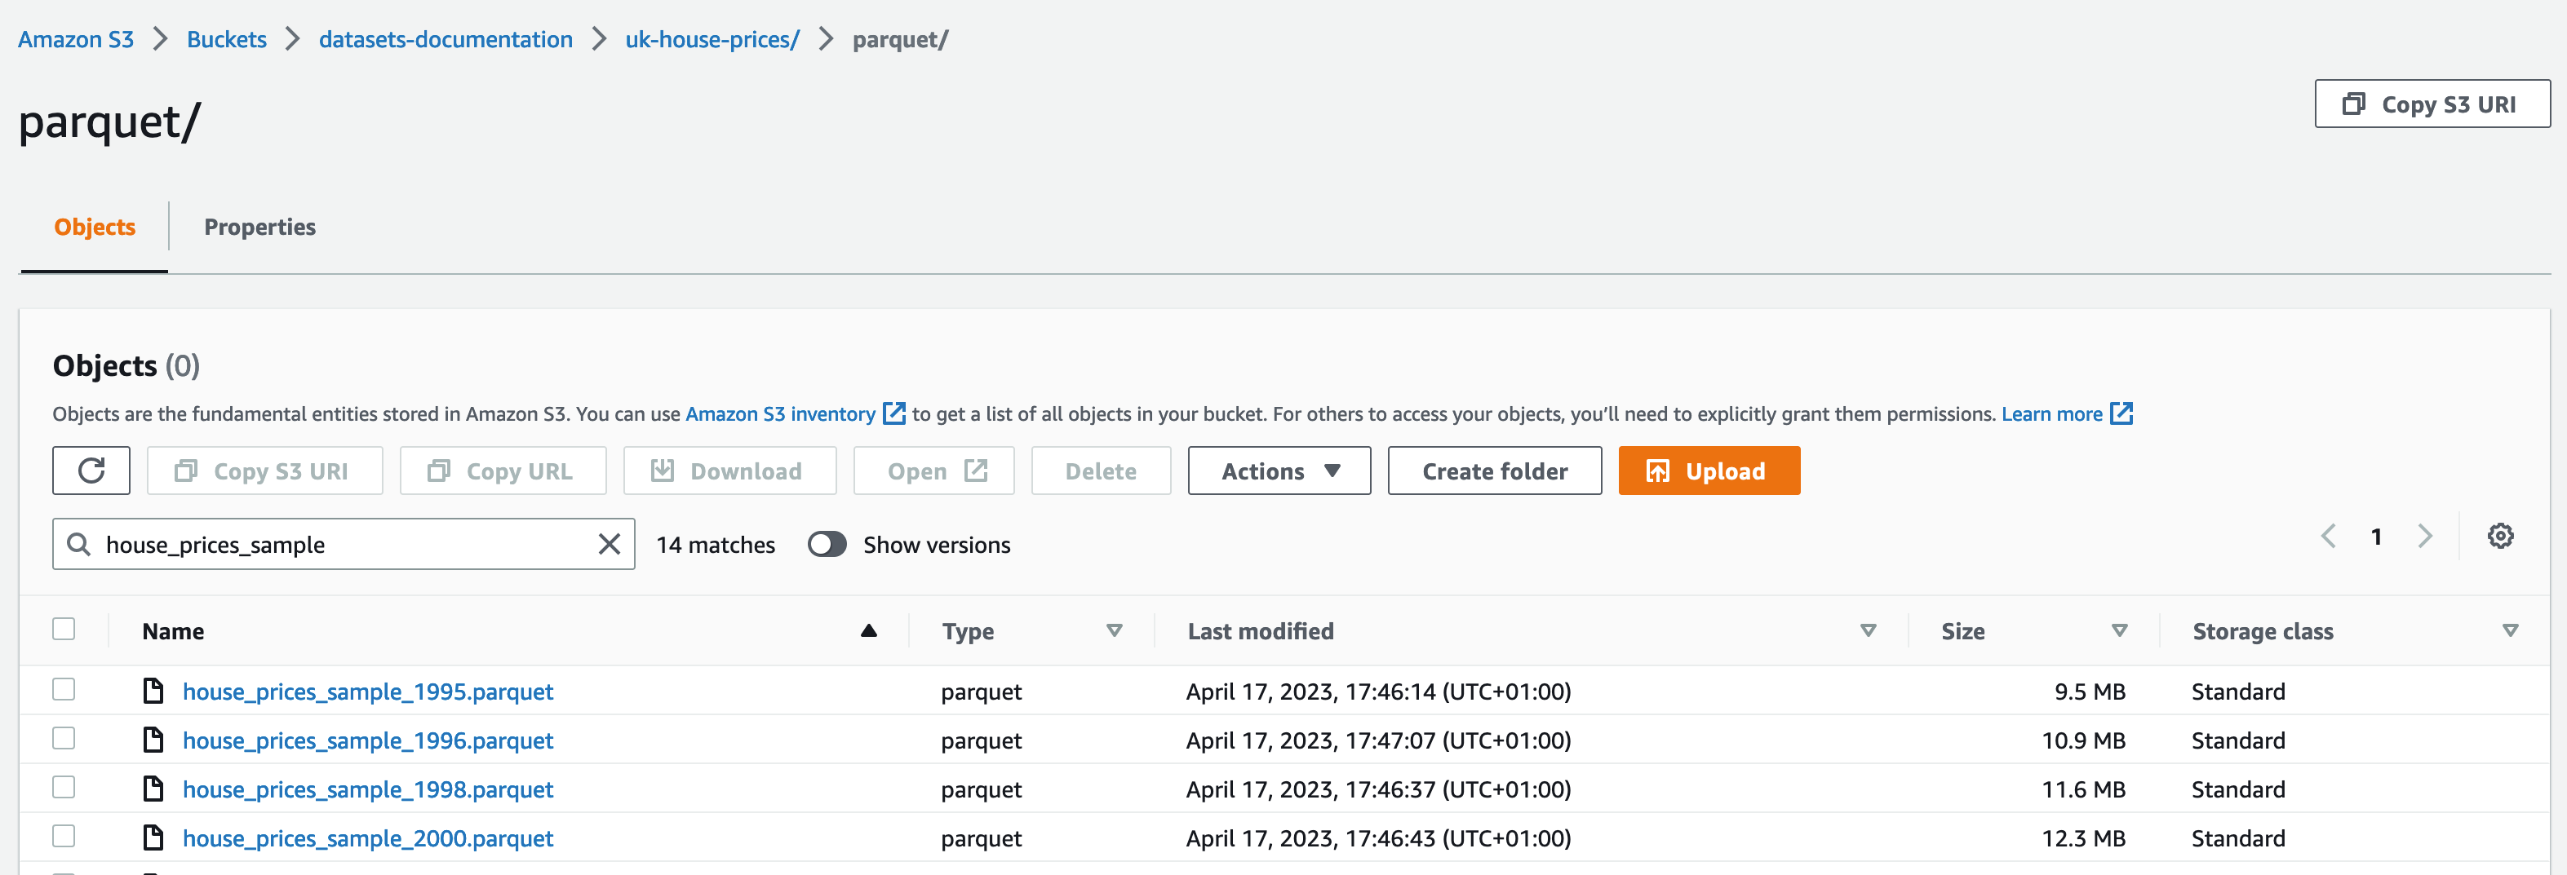Sort by Last modified column arrow
2567x875 pixels.
click(x=1868, y=631)
